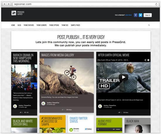
Task: Click the Author: ThemeTon name in the After Earth post
Action: click(110, 105)
